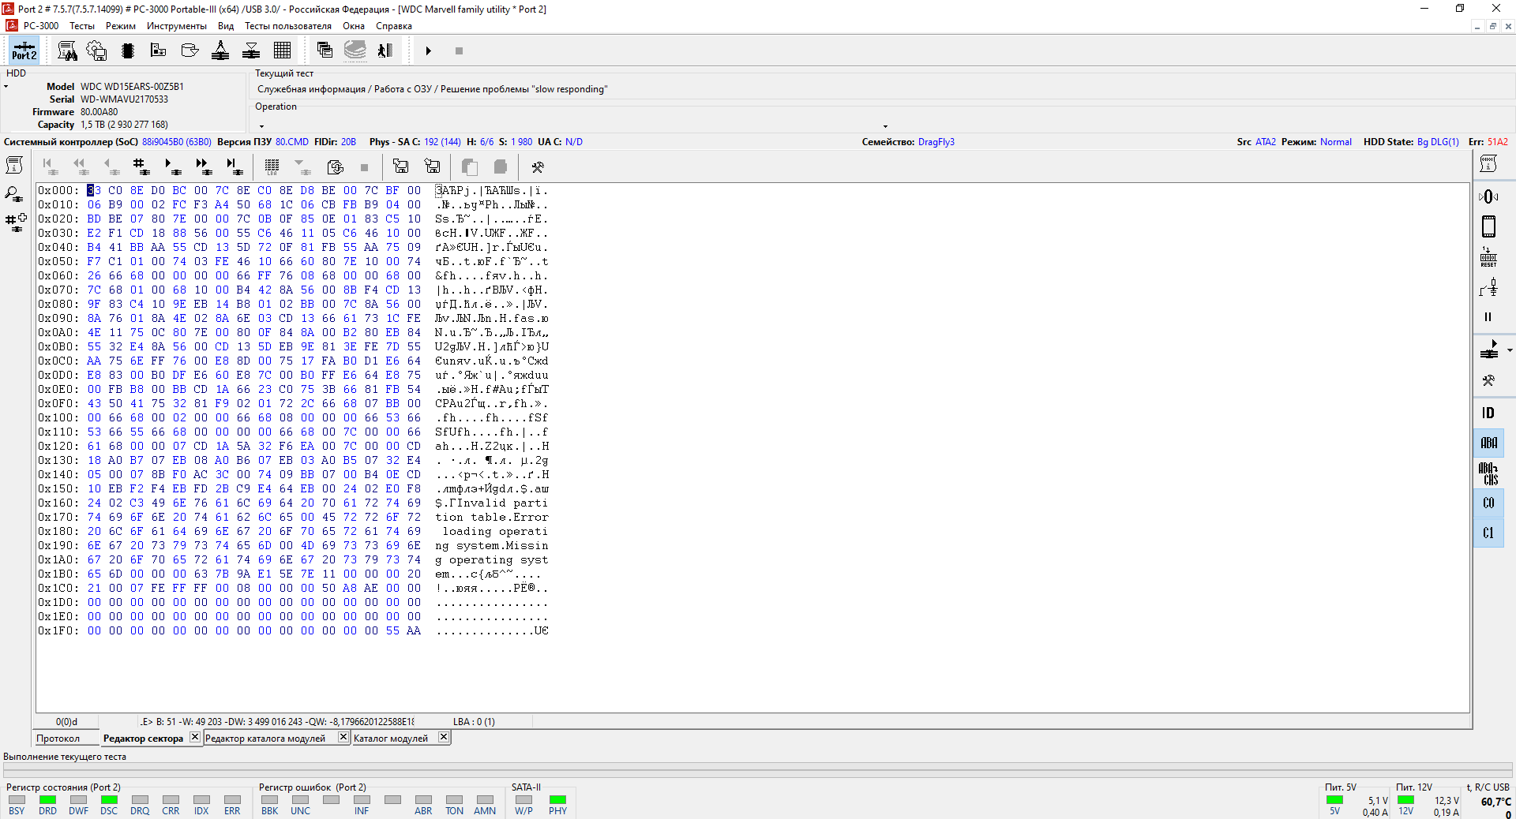Expand the HDD info panel arrow
1516x819 pixels.
pos(6,86)
